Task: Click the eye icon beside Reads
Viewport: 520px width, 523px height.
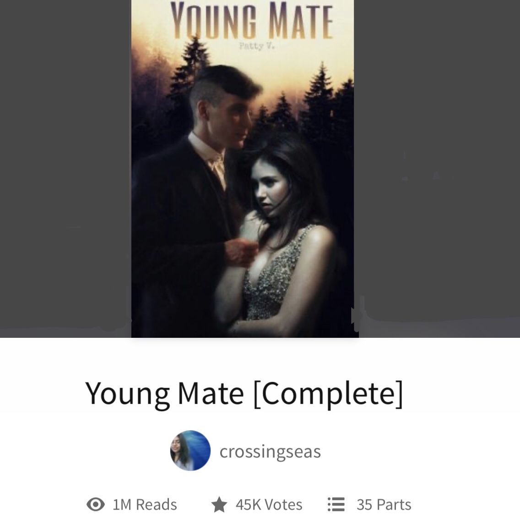Action: [x=96, y=504]
